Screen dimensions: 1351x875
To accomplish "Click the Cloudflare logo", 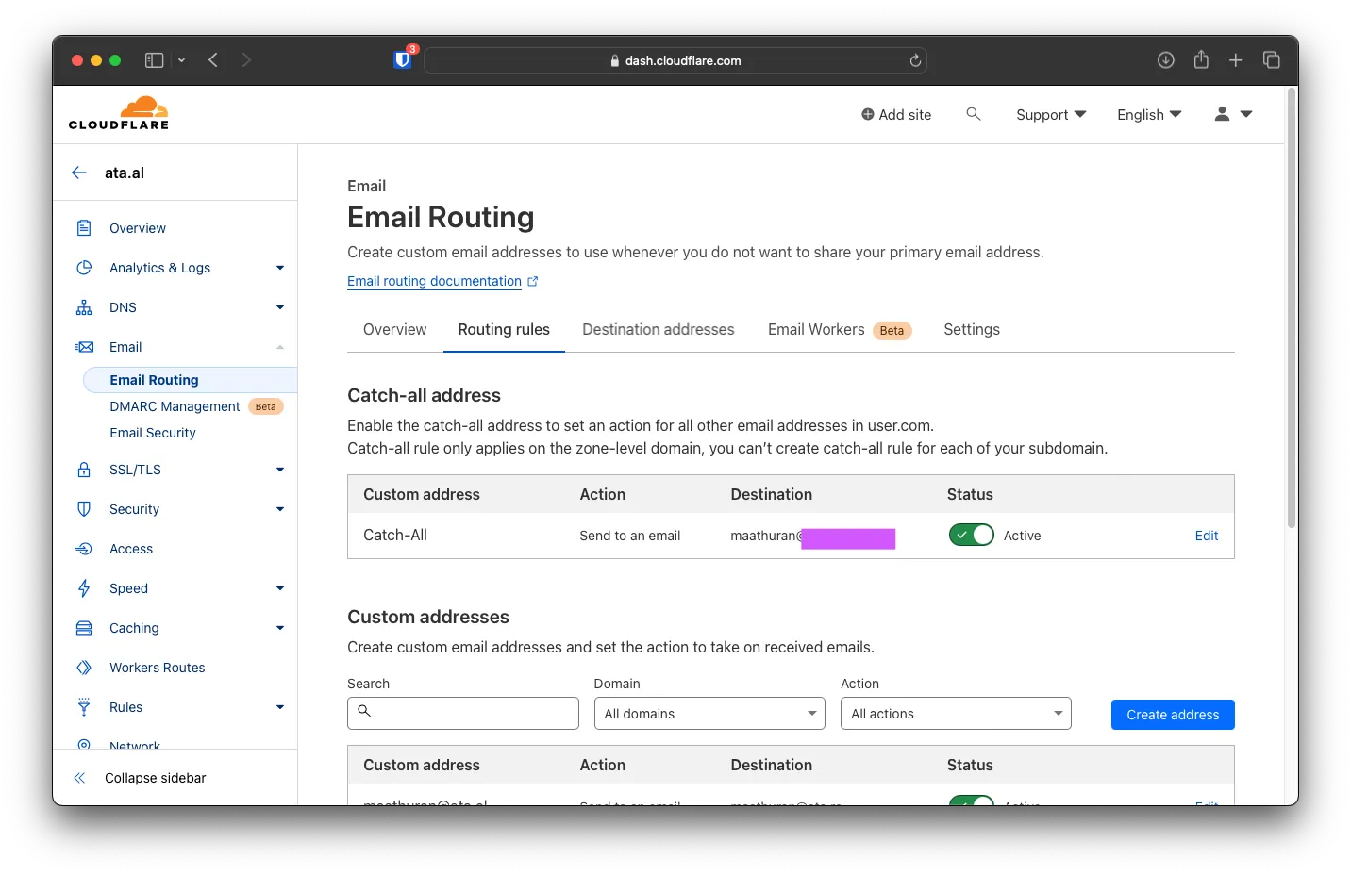I will pyautogui.click(x=119, y=113).
